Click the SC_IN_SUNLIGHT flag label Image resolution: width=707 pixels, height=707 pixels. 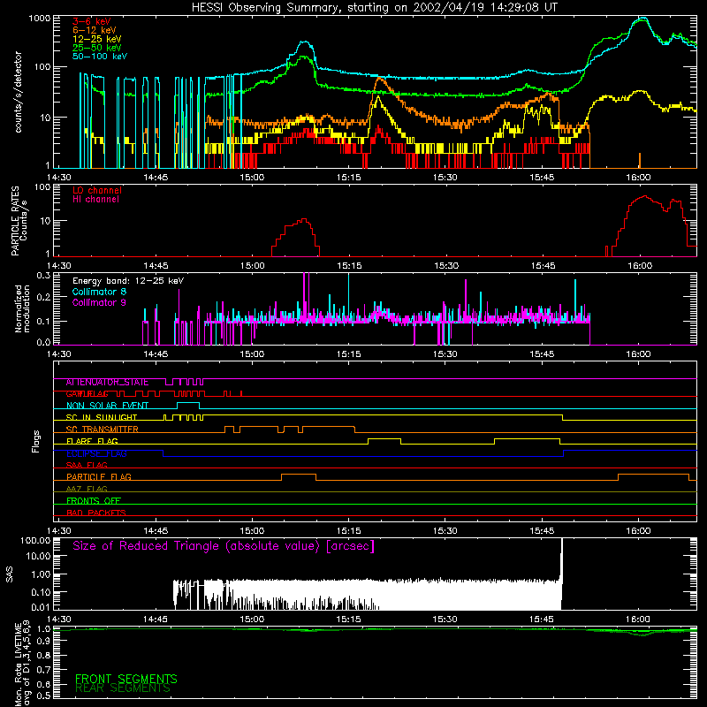102,417
